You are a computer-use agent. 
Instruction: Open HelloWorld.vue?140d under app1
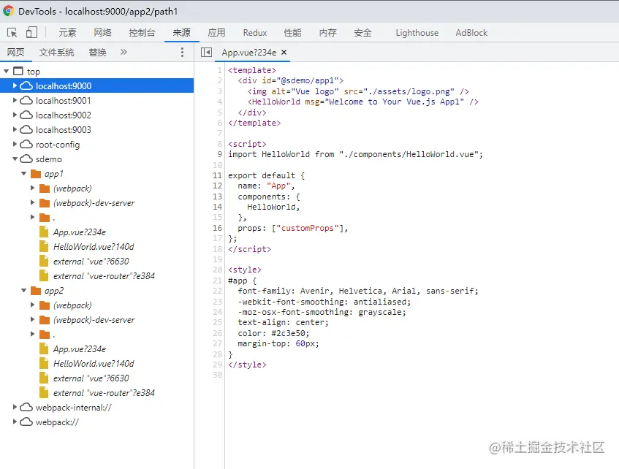(x=94, y=247)
